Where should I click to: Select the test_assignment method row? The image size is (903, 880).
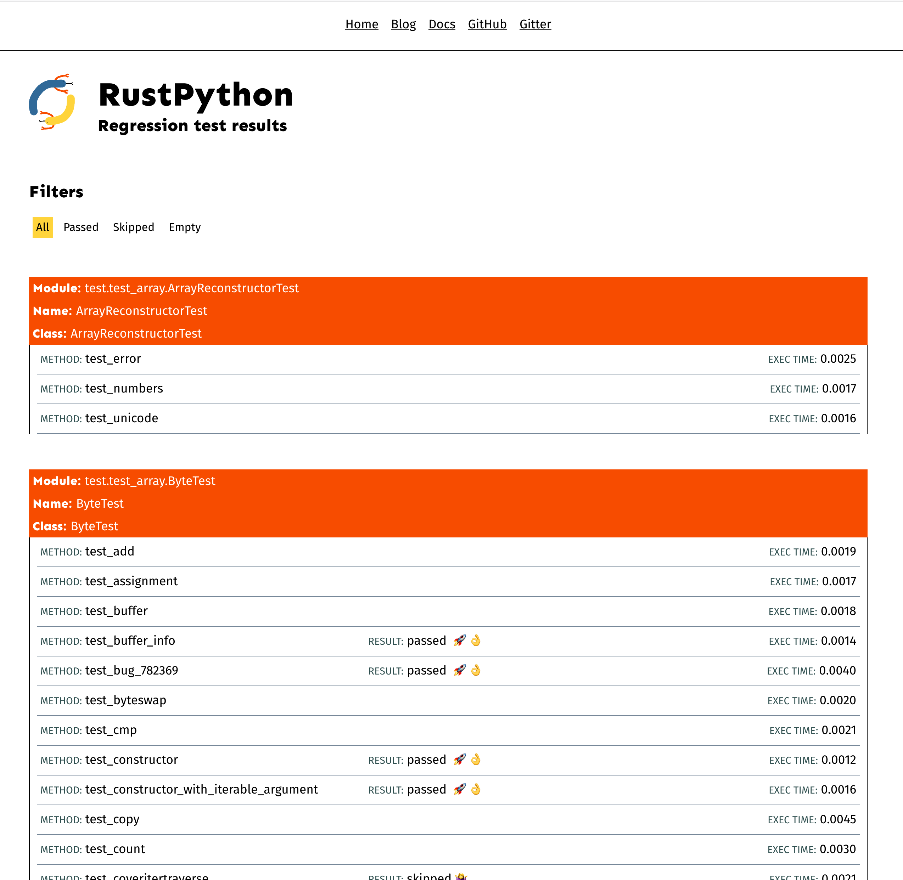point(448,581)
